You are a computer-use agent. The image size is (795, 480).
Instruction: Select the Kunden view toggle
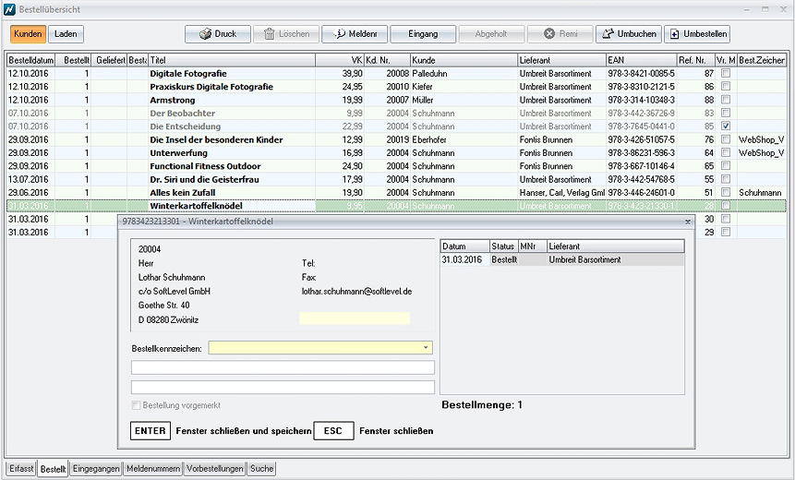[x=28, y=34]
